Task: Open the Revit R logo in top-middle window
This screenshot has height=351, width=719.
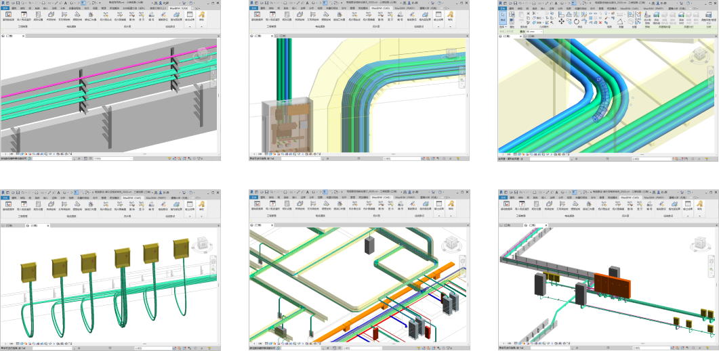Action: (253, 3)
